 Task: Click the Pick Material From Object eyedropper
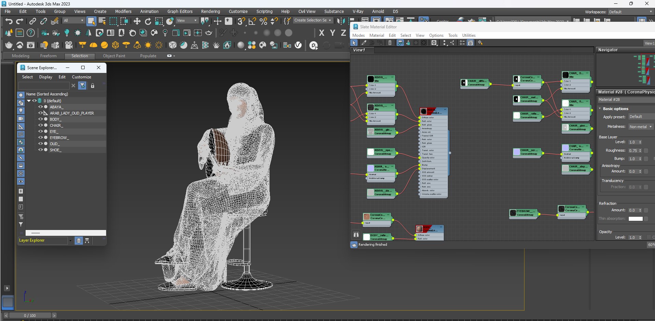point(364,43)
